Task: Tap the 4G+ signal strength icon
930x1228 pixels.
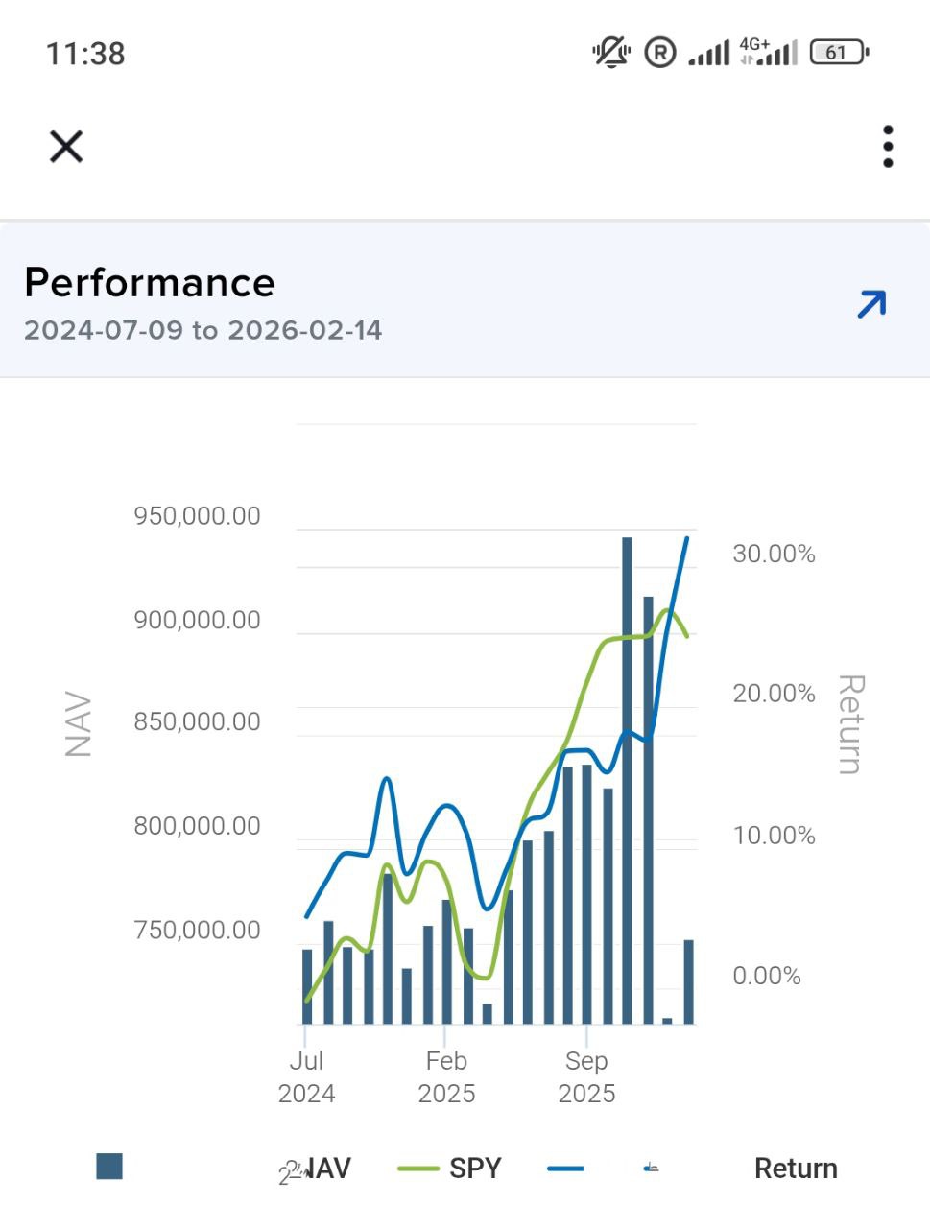Action: pos(769,52)
